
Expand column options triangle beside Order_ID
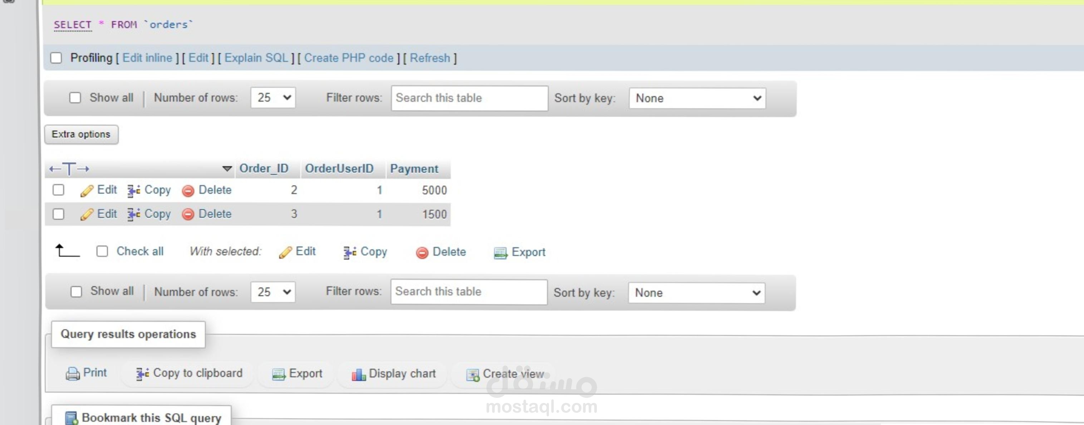[227, 169]
